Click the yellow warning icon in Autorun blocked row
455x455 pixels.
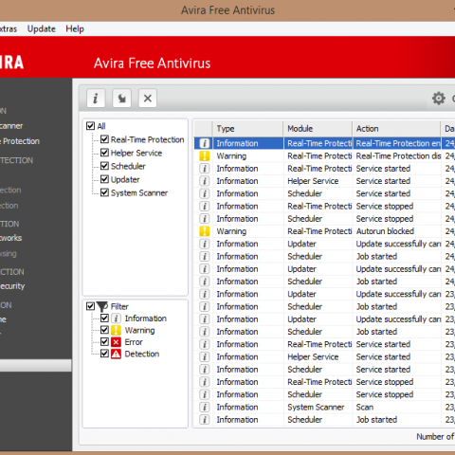(x=205, y=231)
